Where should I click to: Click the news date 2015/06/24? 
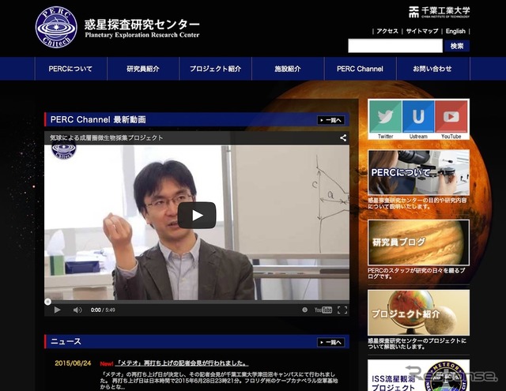tap(73, 363)
